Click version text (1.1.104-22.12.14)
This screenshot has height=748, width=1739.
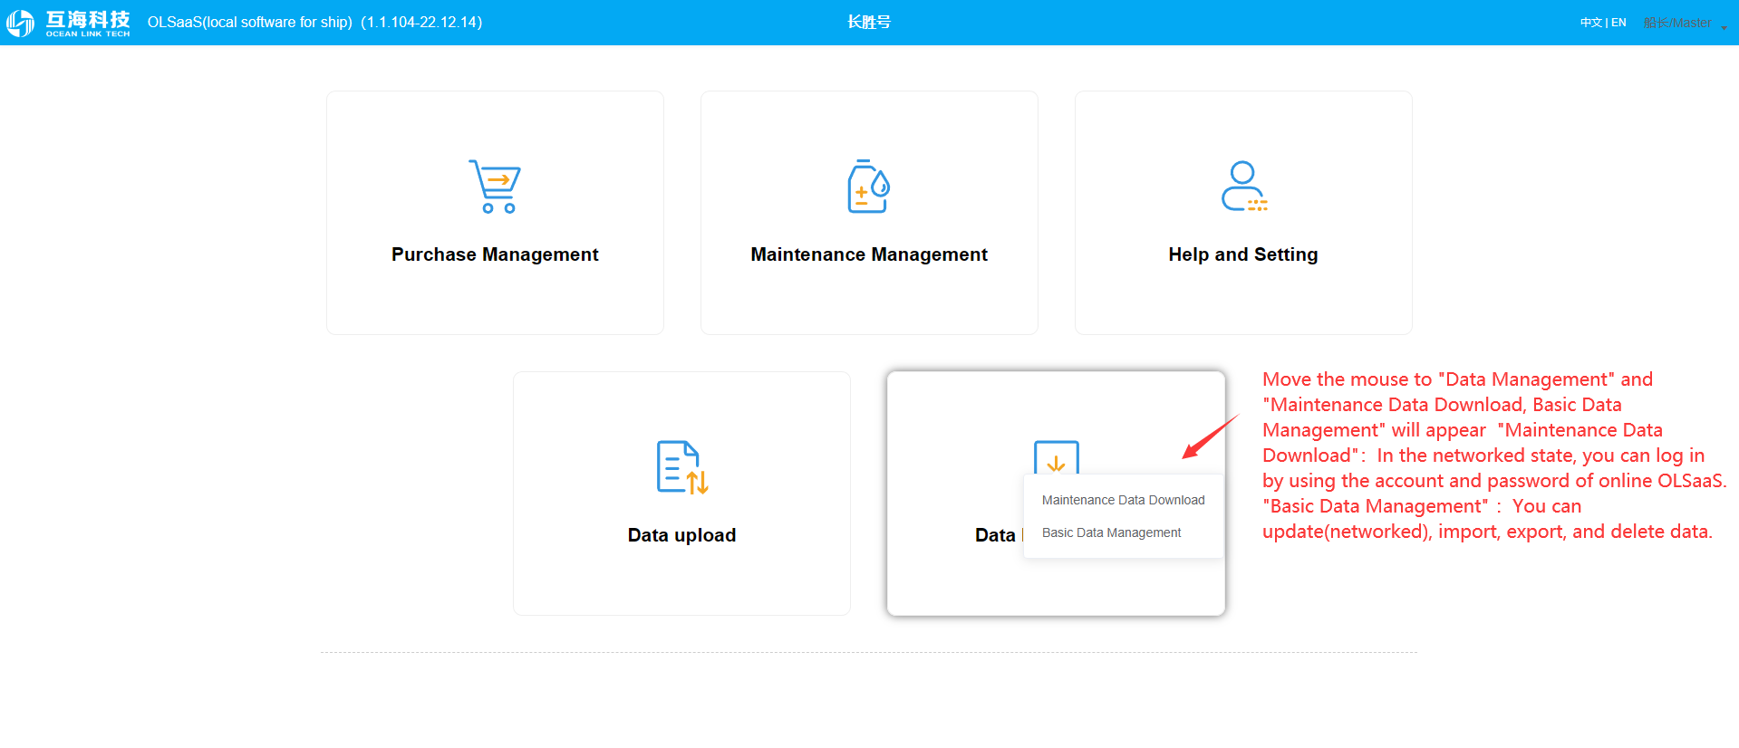point(421,22)
